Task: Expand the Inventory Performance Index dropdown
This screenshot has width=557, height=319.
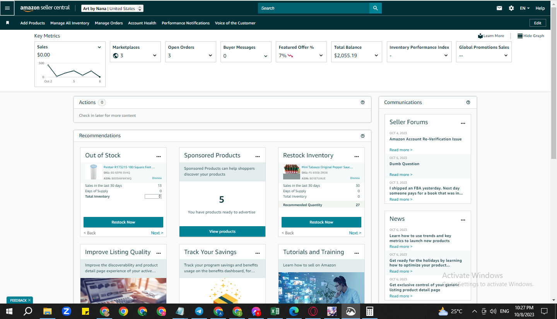Action: tap(446, 56)
